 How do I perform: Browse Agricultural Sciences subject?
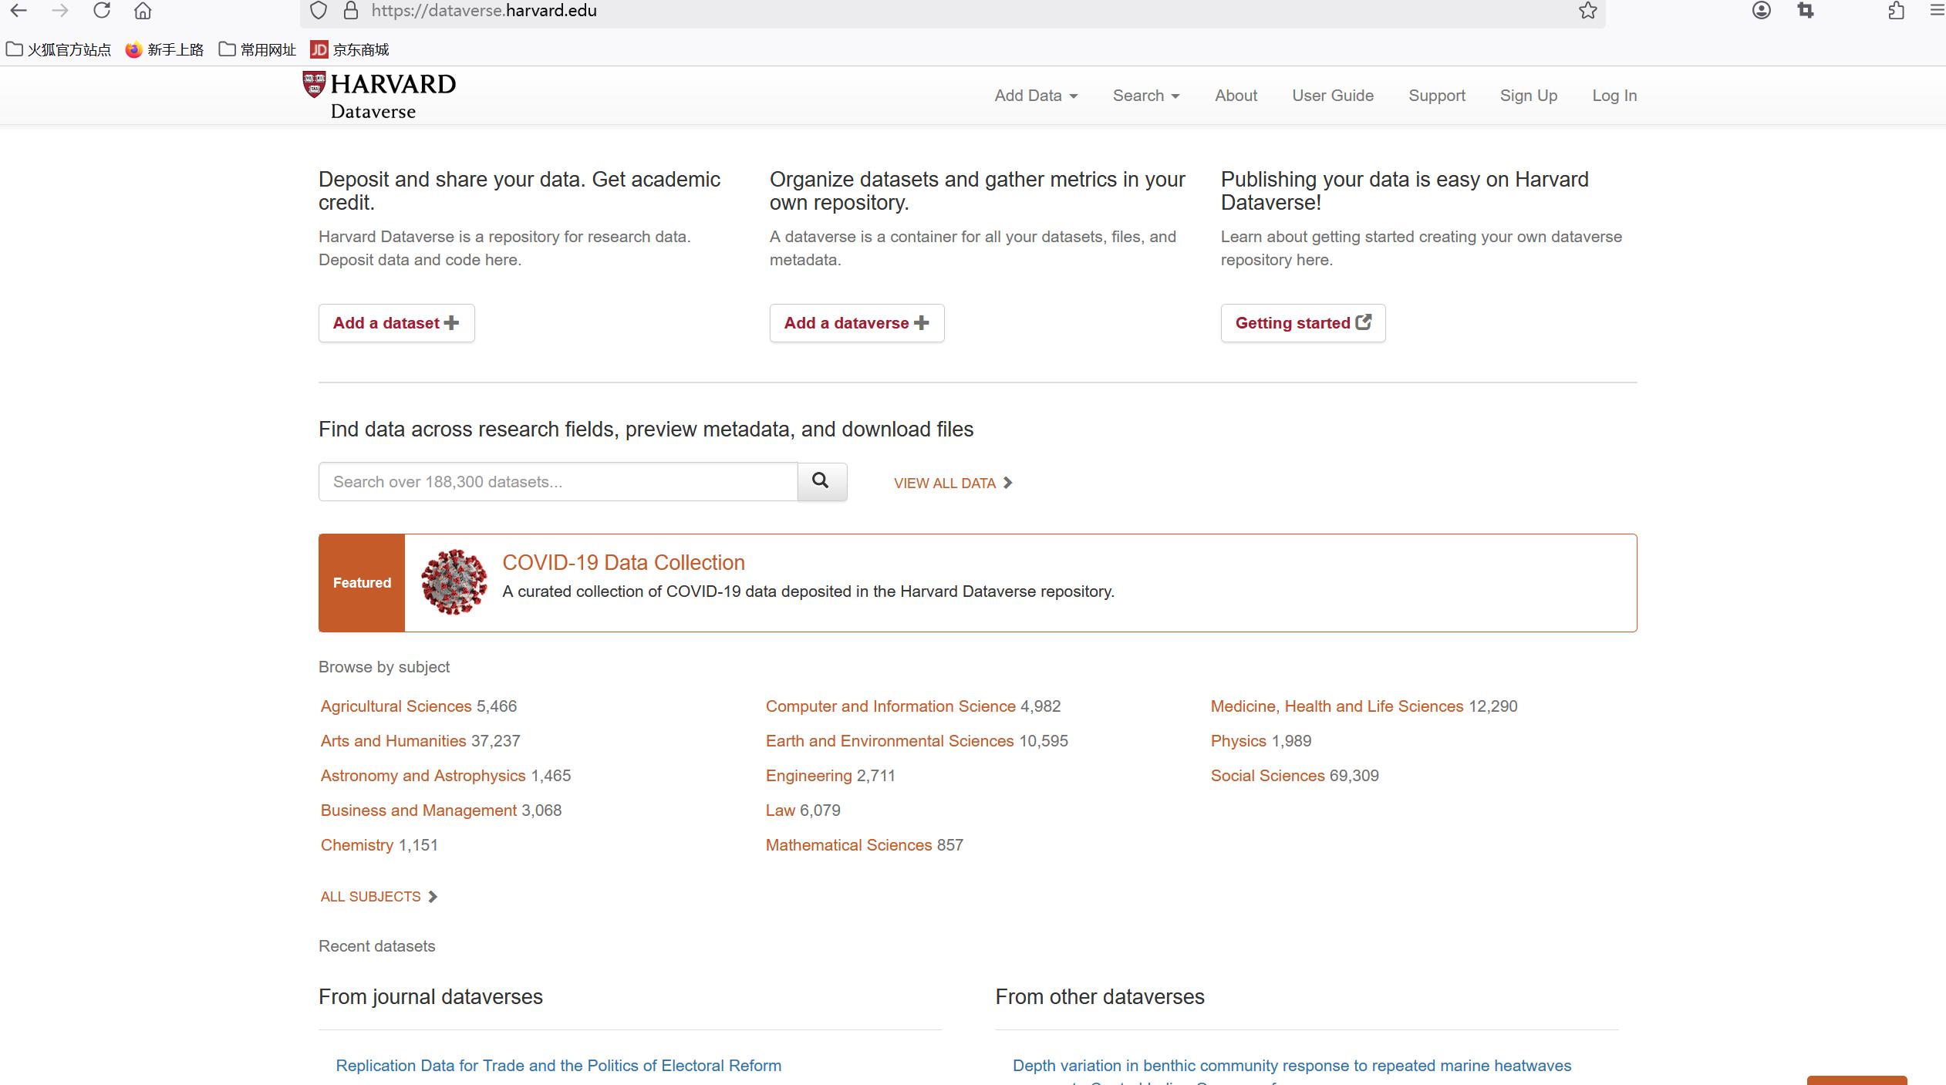[396, 706]
